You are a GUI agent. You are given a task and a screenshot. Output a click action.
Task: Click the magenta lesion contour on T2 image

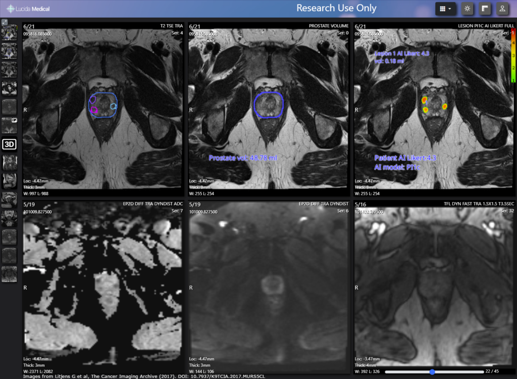point(93,110)
